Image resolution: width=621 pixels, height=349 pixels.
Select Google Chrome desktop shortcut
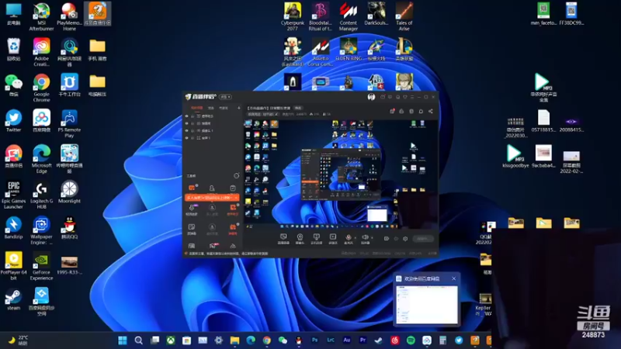coord(42,88)
